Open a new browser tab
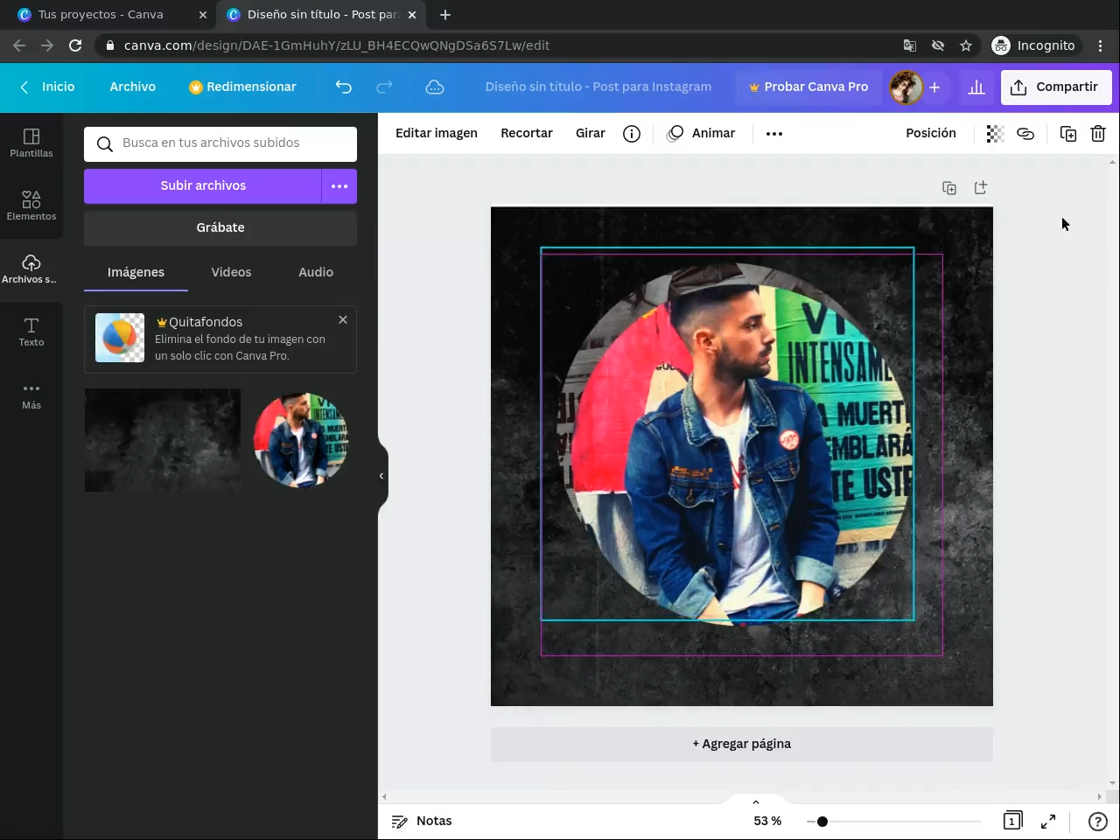 click(445, 15)
